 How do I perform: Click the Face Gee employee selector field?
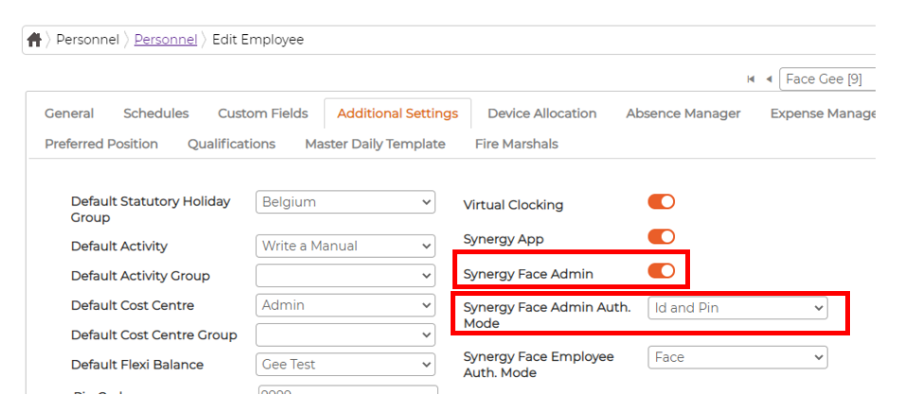(827, 79)
